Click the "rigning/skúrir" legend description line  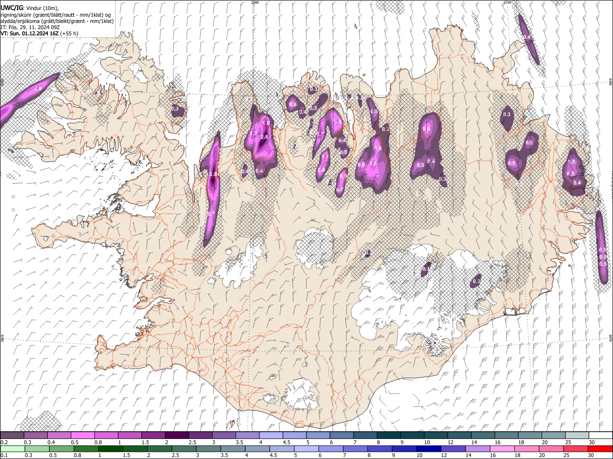(56, 15)
